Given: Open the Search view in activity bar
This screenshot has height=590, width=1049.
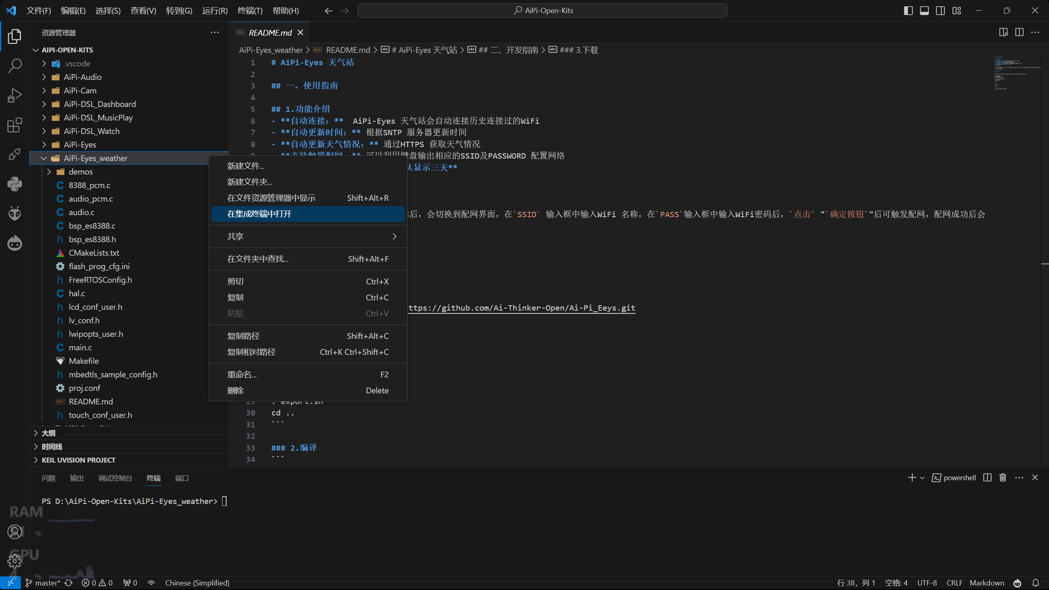Looking at the screenshot, I should (15, 66).
